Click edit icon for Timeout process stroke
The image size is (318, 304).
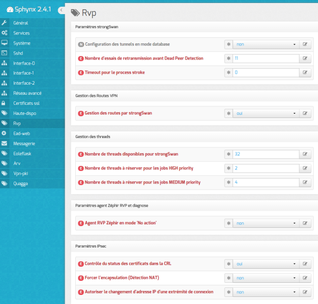[x=305, y=73]
